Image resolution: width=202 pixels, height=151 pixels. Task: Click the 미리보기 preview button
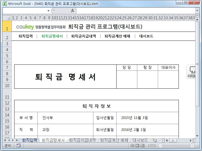tap(191, 72)
